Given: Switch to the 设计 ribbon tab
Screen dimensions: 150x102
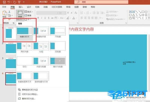Looking at the screenshot, I should [29, 7].
